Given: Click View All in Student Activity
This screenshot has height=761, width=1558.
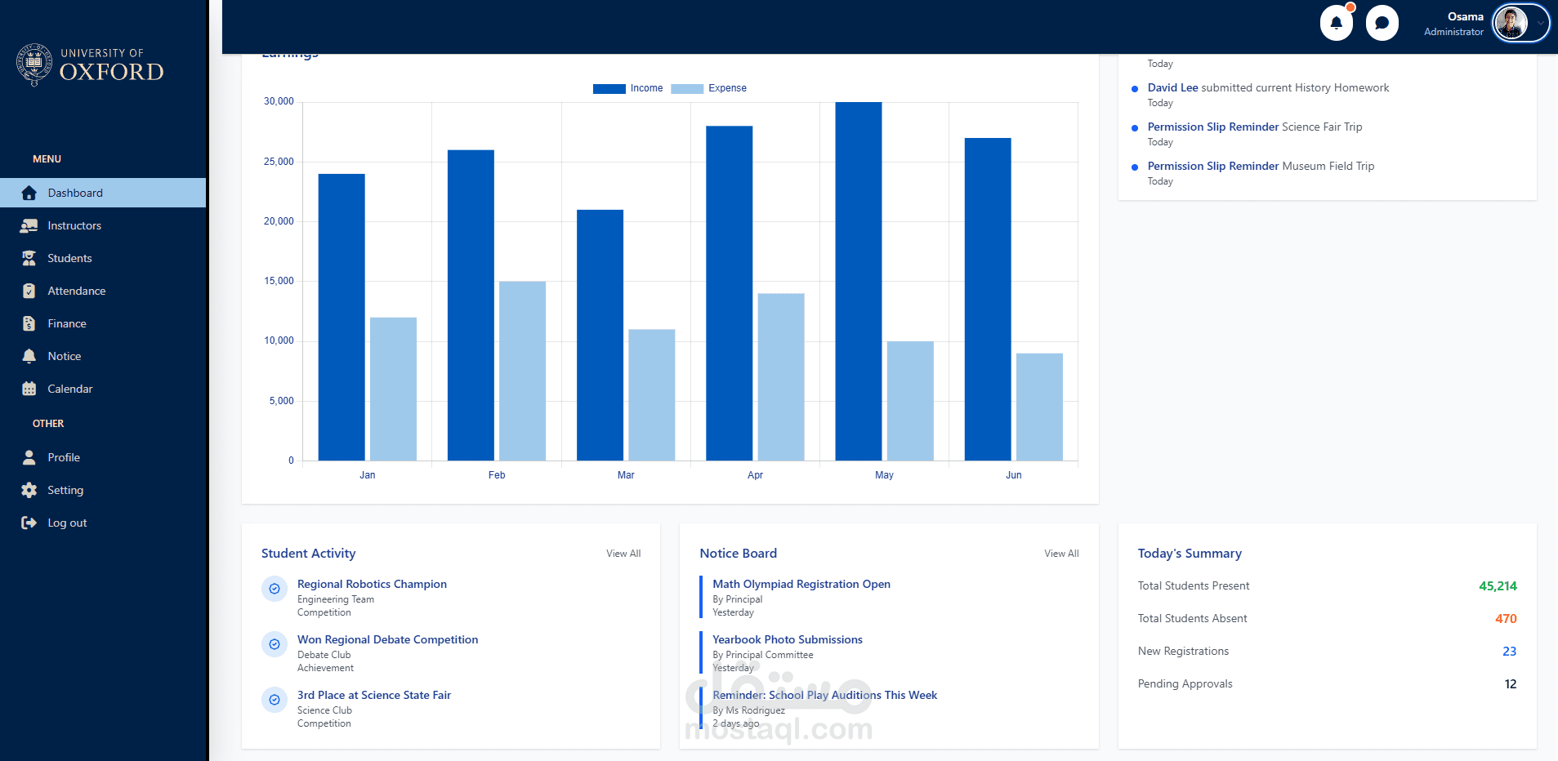Looking at the screenshot, I should [x=623, y=554].
